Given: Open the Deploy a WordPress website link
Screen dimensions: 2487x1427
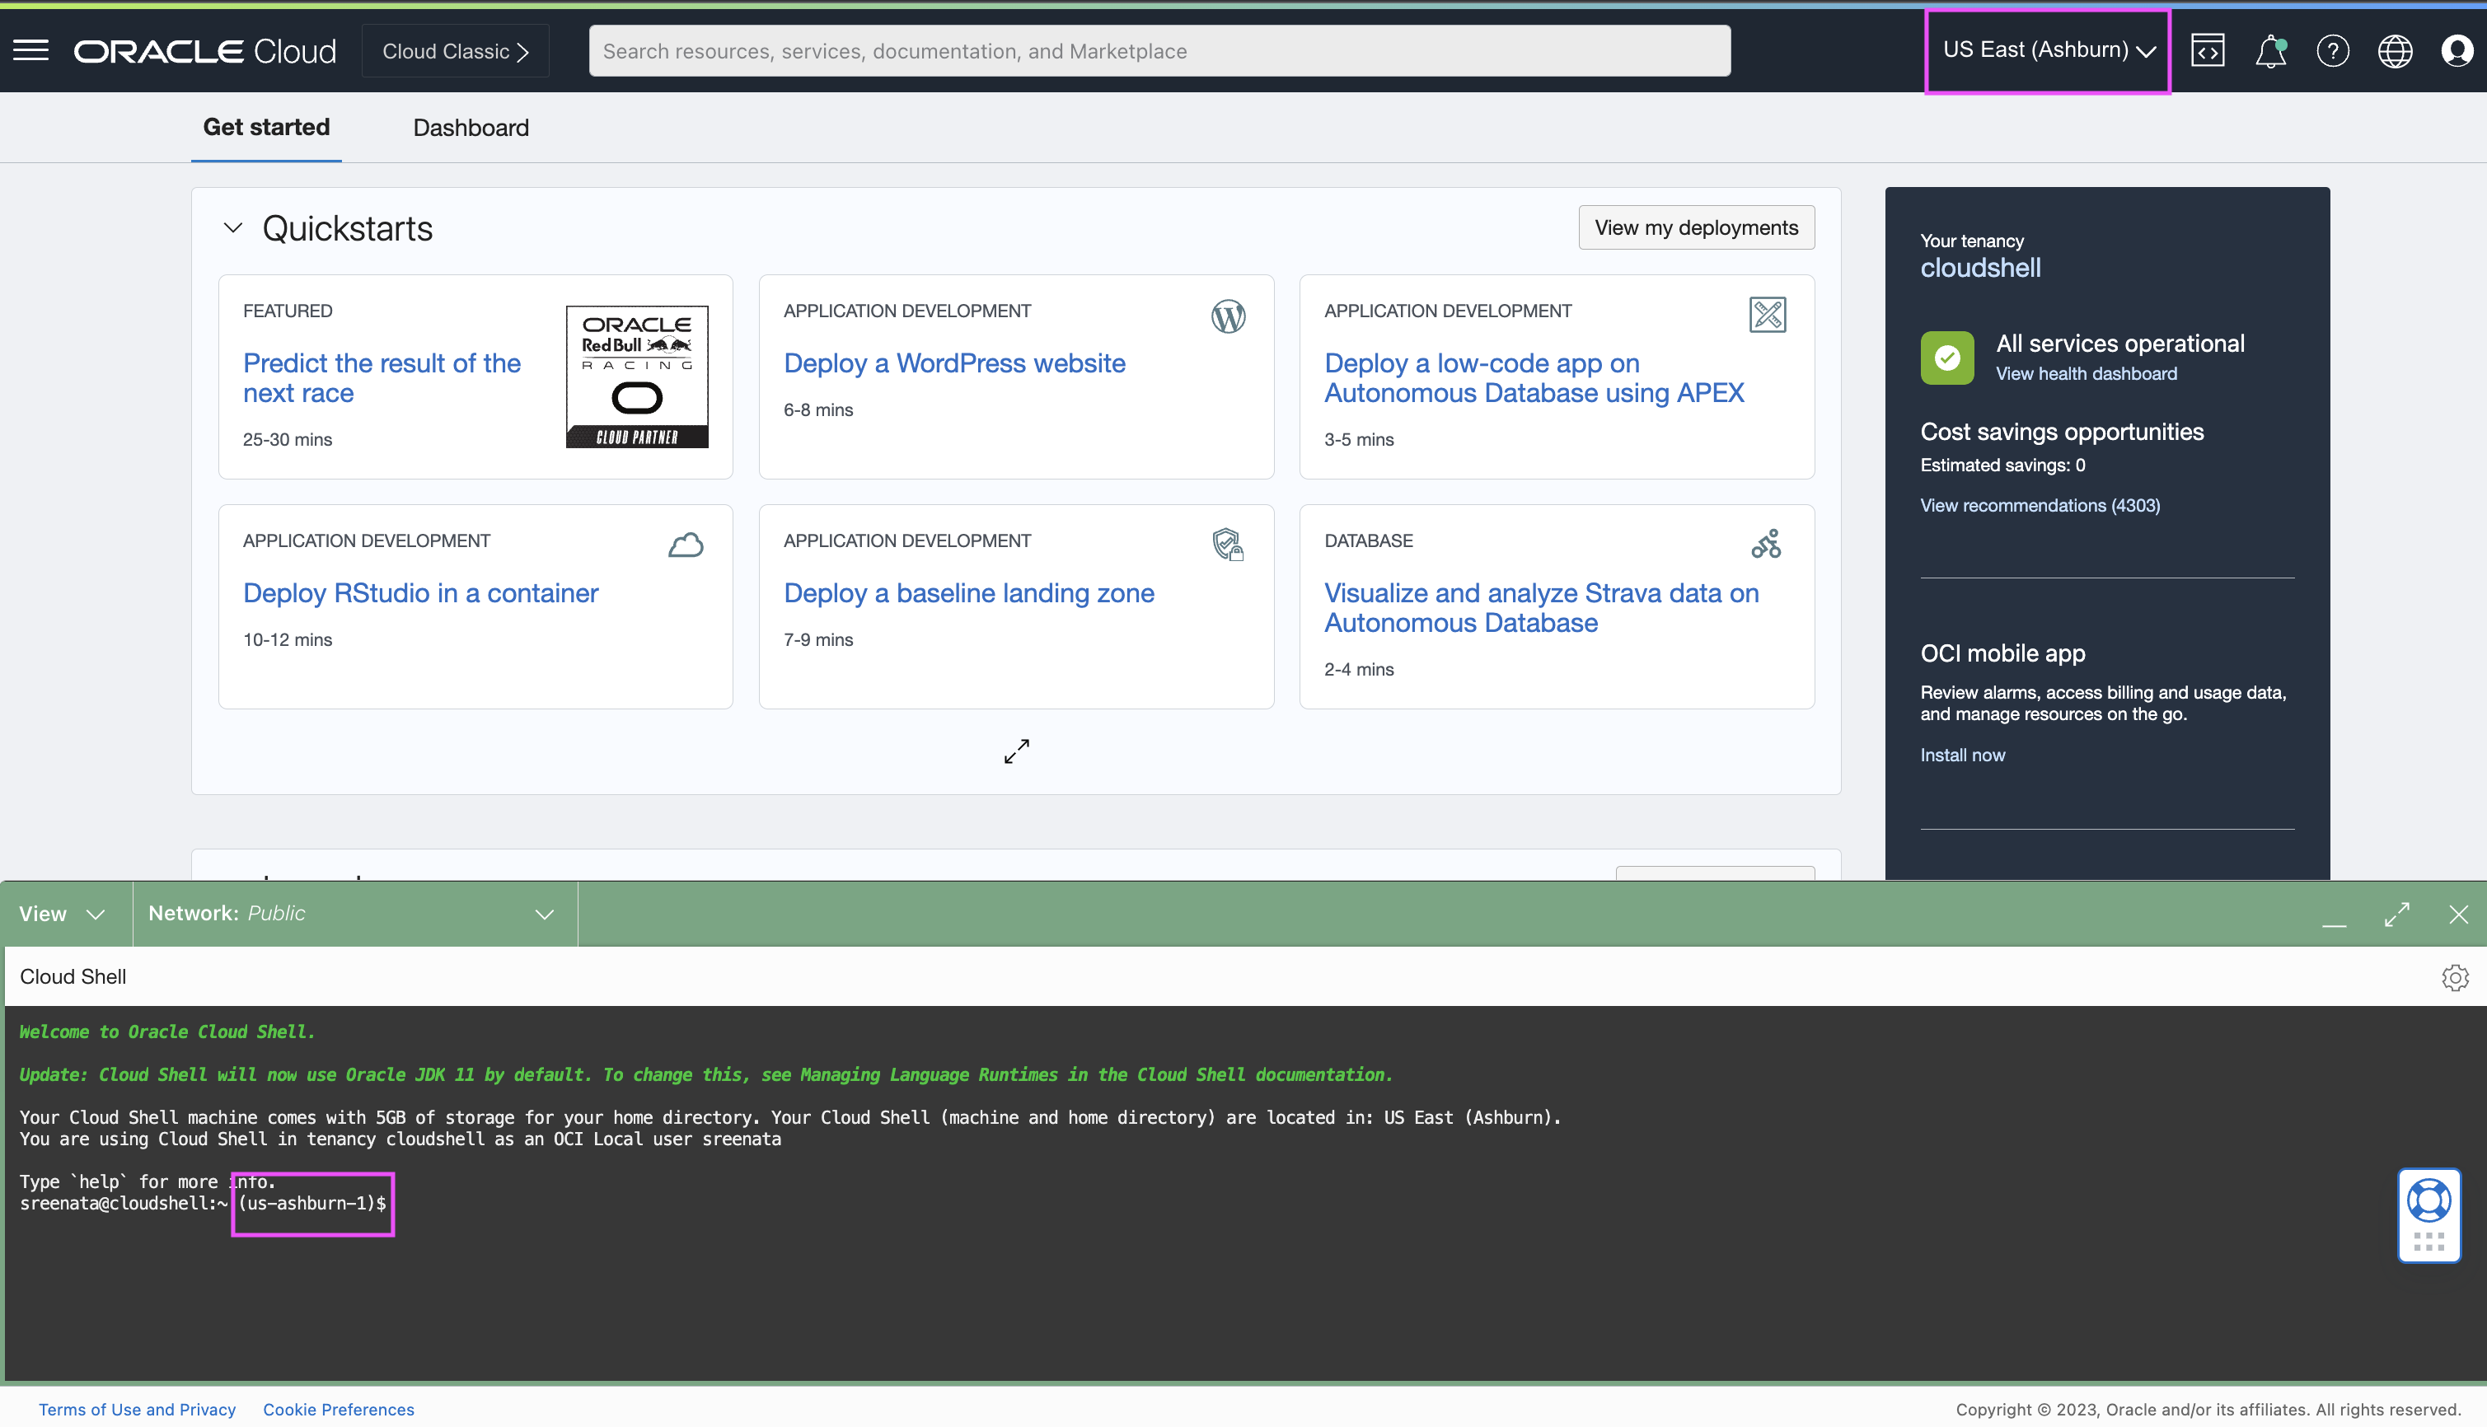Looking at the screenshot, I should [x=952, y=362].
